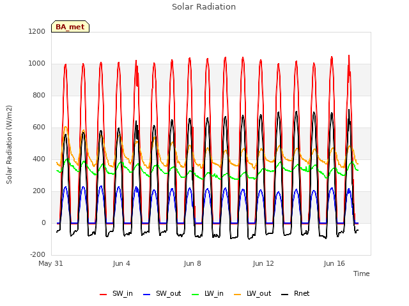Screen dimensions: 409x306
Task: Select the chart title Solar Radiation
Action: pyautogui.click(x=204, y=7)
